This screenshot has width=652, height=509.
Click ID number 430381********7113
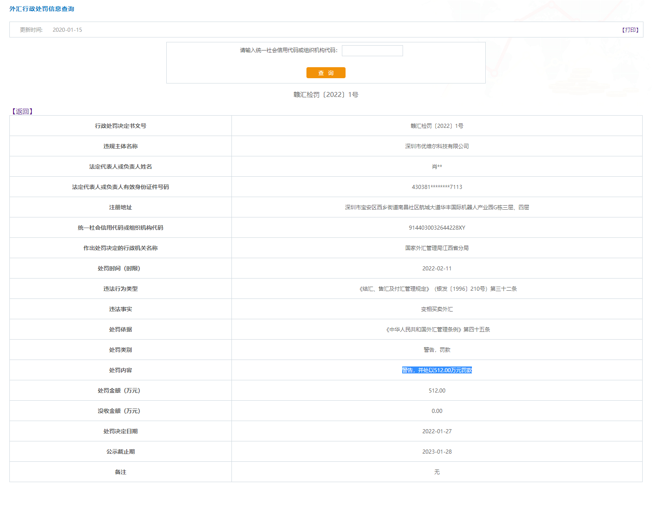click(437, 187)
